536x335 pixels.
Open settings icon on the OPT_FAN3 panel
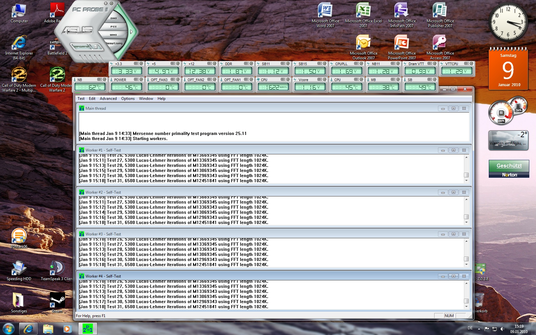coord(173,79)
